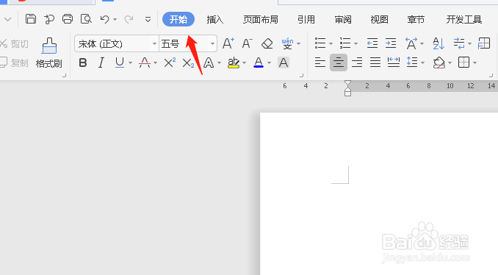Open Print Preview icon
The height and width of the screenshot is (275, 498).
pyautogui.click(x=86, y=19)
